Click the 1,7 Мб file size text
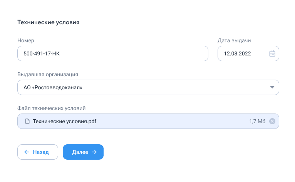The width and height of the screenshot is (295, 182). [x=257, y=121]
